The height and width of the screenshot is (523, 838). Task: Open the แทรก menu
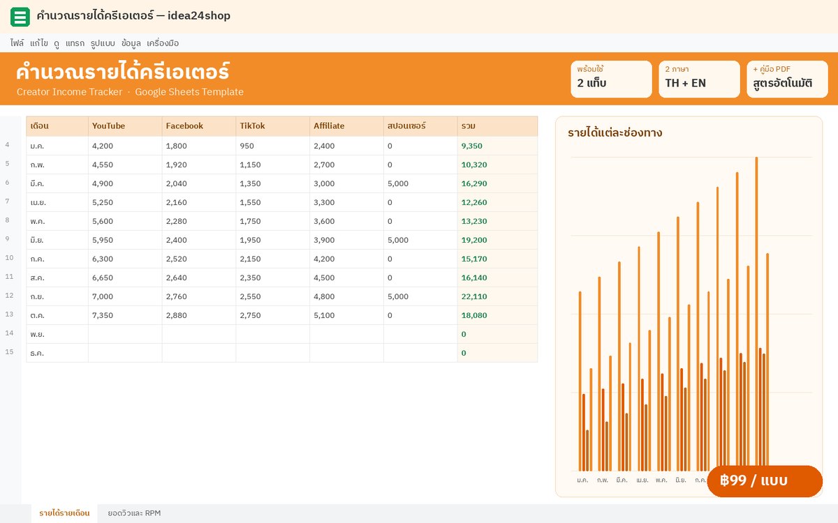point(75,43)
